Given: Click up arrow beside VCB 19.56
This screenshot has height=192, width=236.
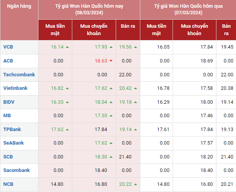Looking at the screenshot, I should tap(135, 47).
